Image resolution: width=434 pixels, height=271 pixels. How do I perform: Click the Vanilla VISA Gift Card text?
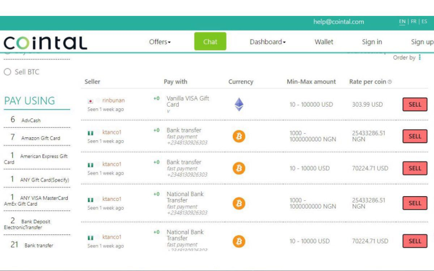188,101
